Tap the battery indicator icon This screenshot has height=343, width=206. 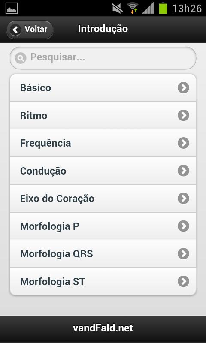(163, 8)
